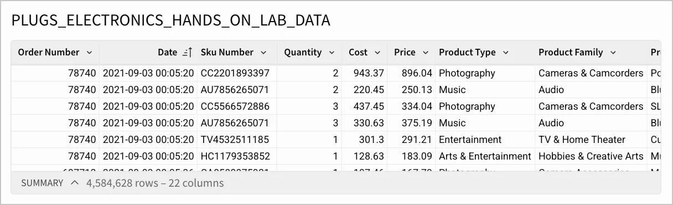This screenshot has height=205, width=673.
Task: Expand the SUMMARY bar chevron
Action: click(75, 183)
